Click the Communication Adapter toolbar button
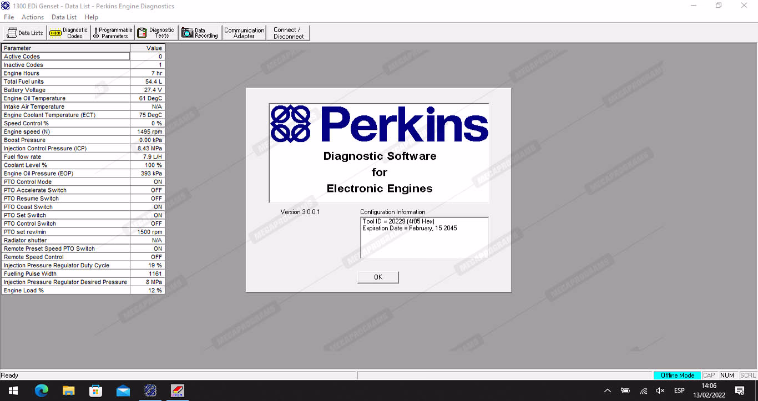This screenshot has height=401, width=758. pos(244,33)
